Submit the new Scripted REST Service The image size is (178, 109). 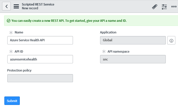tap(12, 101)
